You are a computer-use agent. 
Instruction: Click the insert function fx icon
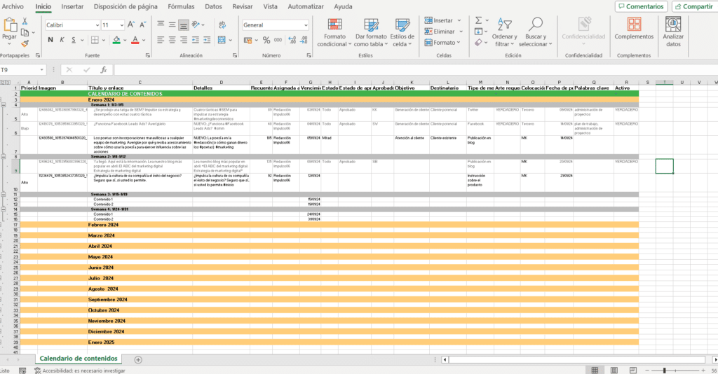pyautogui.click(x=104, y=70)
